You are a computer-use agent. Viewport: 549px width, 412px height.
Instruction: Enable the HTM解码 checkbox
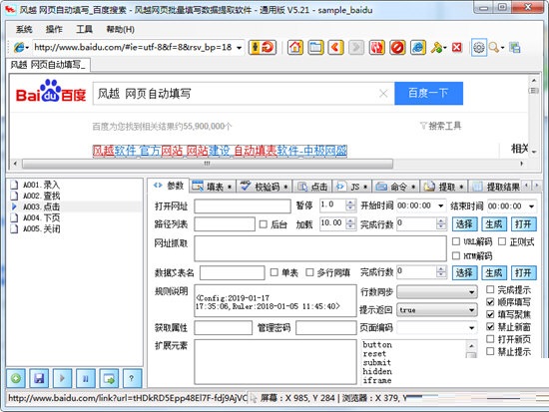456,256
